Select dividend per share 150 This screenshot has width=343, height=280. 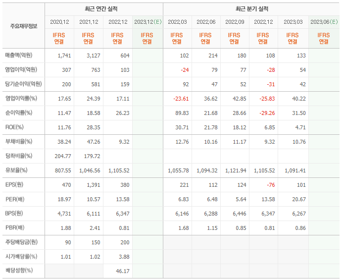pyautogui.click(x=96, y=242)
